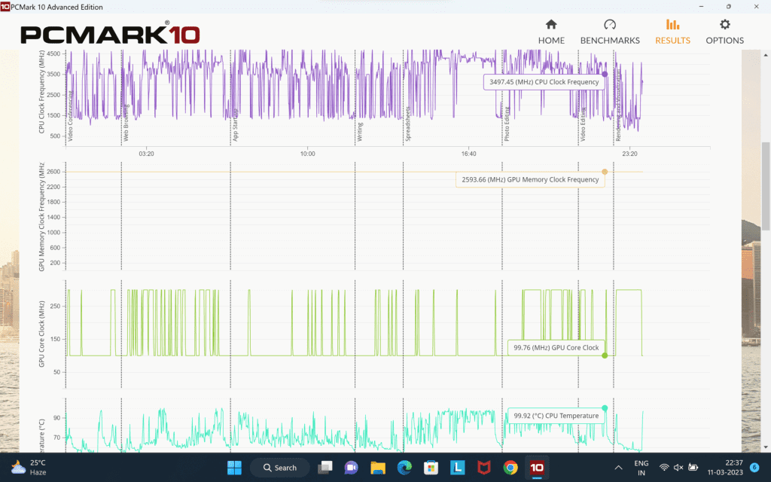Click the 2600 tick on GPU memory axis
Image resolution: width=771 pixels, height=482 pixels.
[x=53, y=172]
